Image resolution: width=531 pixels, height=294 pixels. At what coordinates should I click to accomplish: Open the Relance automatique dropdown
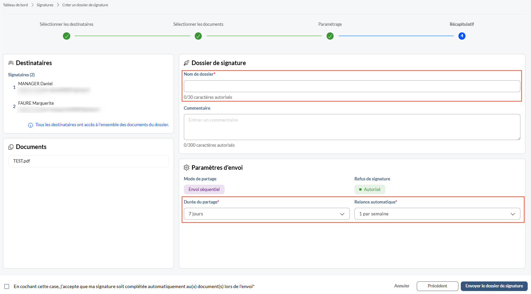coord(437,214)
